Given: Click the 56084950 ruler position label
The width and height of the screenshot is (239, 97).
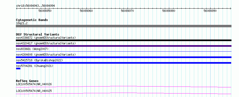Looking at the screenshot, I should 45,11.
